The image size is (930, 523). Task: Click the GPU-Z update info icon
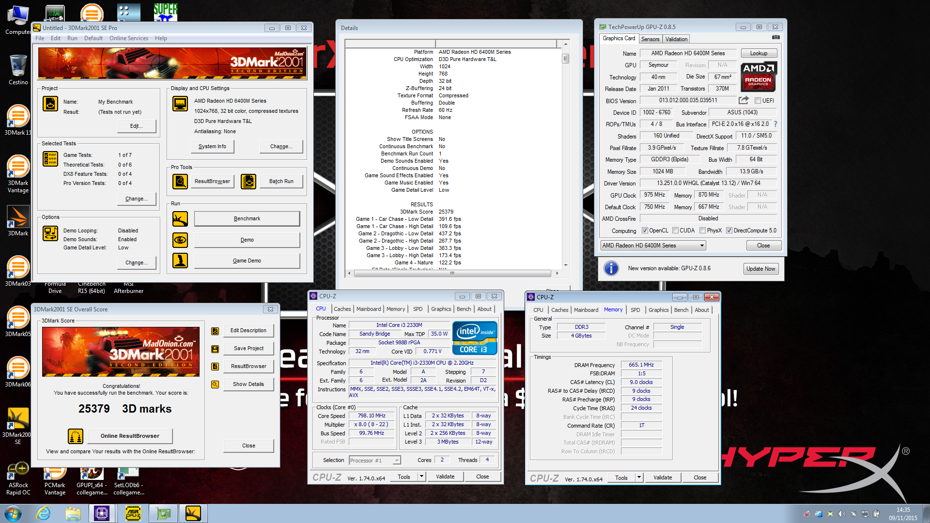[x=611, y=268]
